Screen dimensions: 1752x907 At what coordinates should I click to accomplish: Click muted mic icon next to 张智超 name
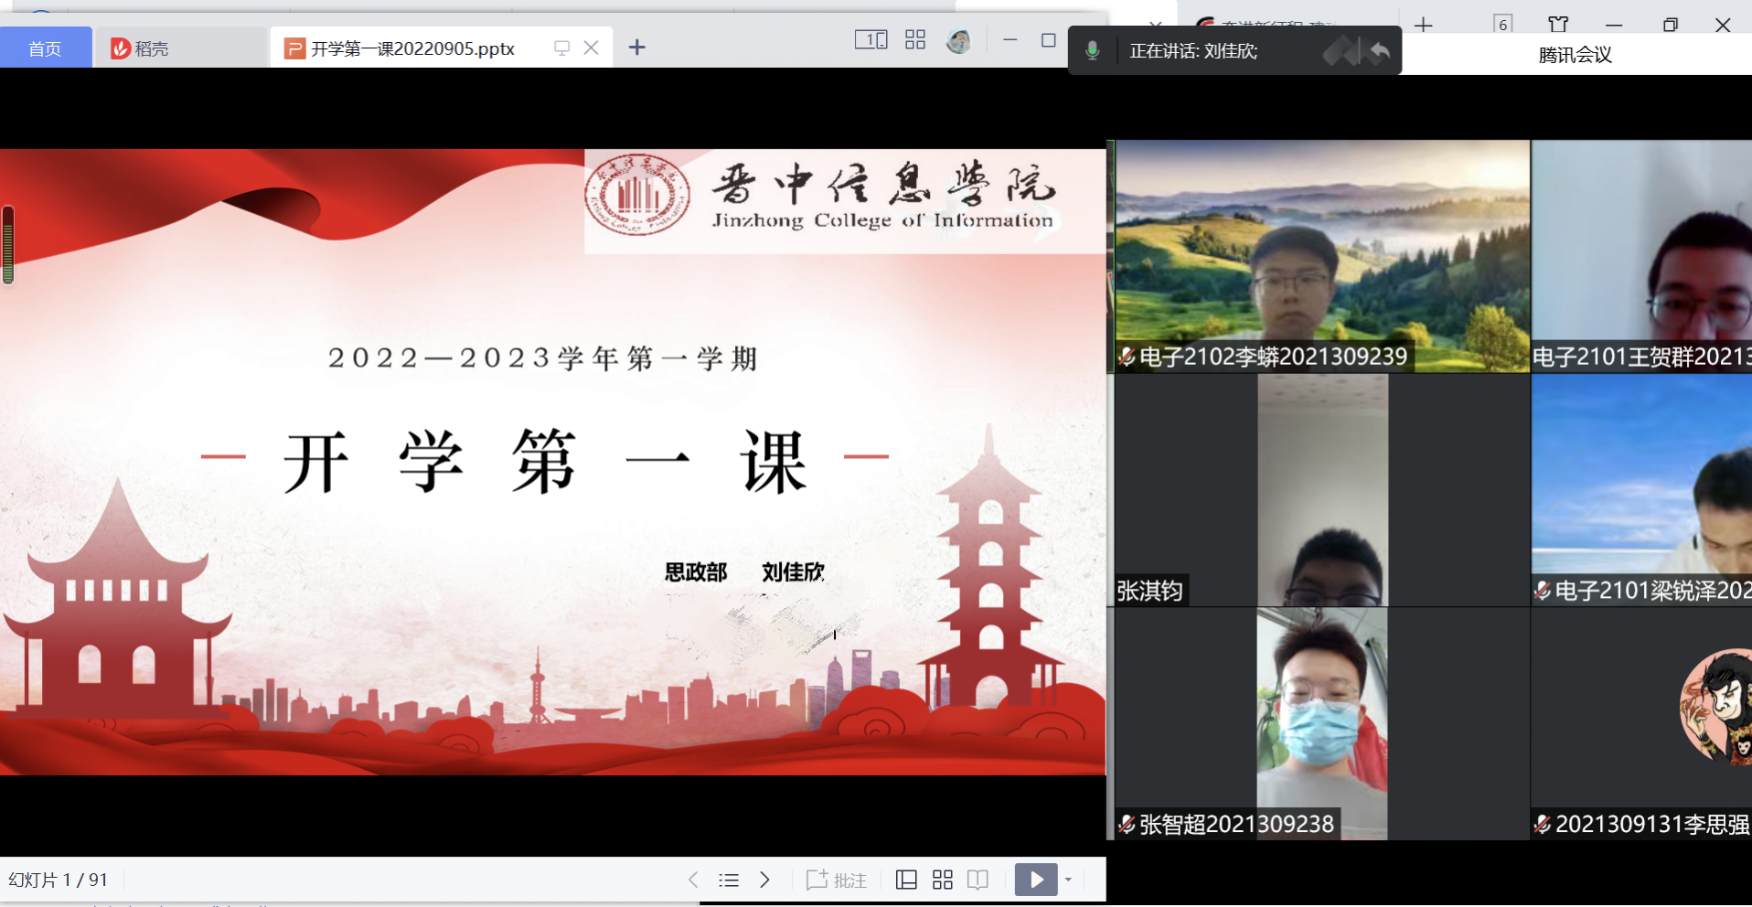[1127, 825]
